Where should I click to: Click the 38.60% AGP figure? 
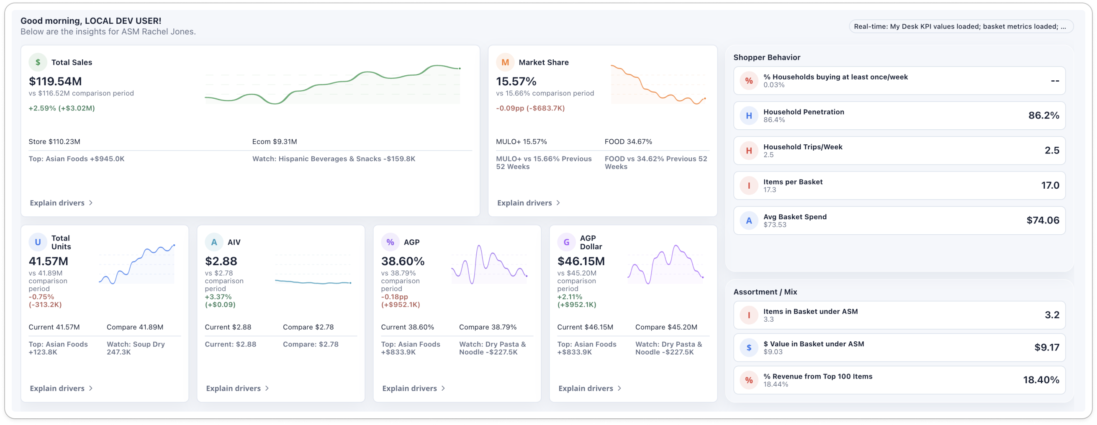coord(403,261)
